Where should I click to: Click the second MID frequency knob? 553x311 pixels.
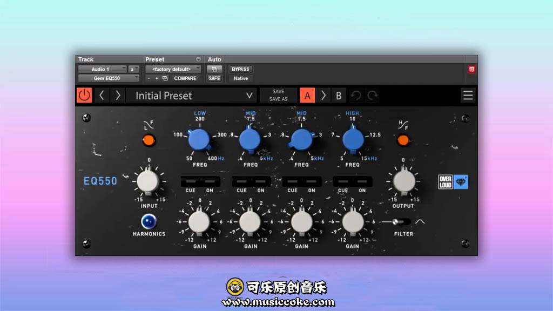pyautogui.click(x=301, y=140)
